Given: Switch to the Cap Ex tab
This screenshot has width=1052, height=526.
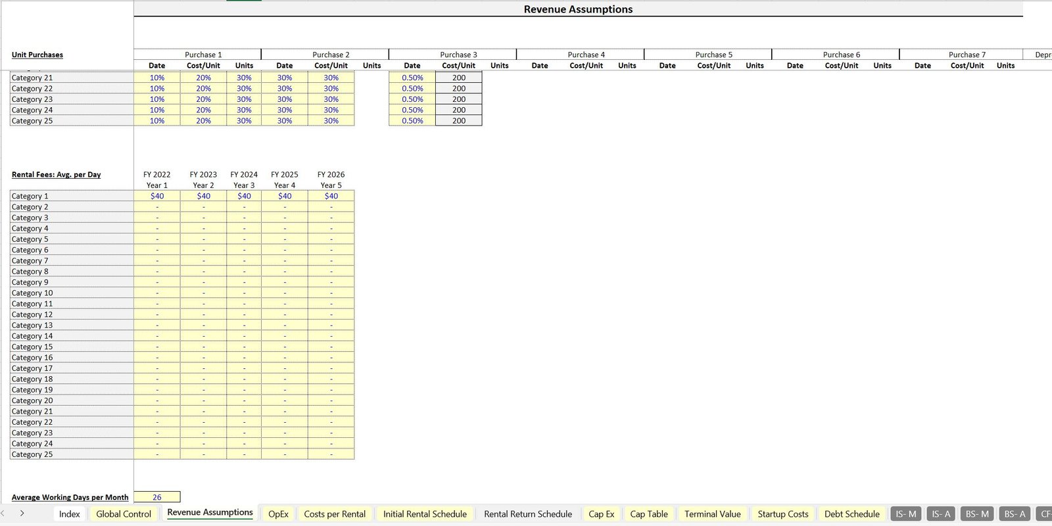Looking at the screenshot, I should point(601,514).
